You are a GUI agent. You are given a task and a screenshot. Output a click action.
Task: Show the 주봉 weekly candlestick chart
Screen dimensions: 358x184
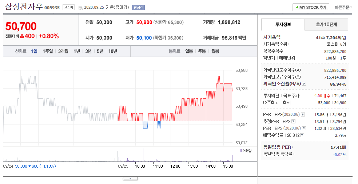coord(202,51)
